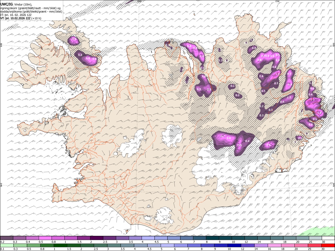Select the 'VT: þri. 10.02.2026 22Z (+10 h)' line

pyautogui.click(x=21, y=18)
